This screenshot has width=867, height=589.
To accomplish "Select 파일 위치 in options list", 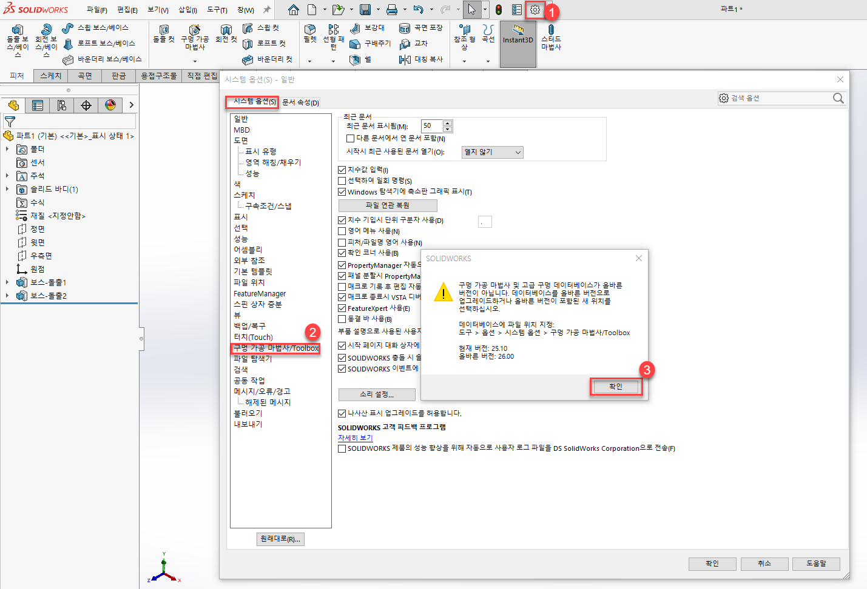I will [249, 282].
